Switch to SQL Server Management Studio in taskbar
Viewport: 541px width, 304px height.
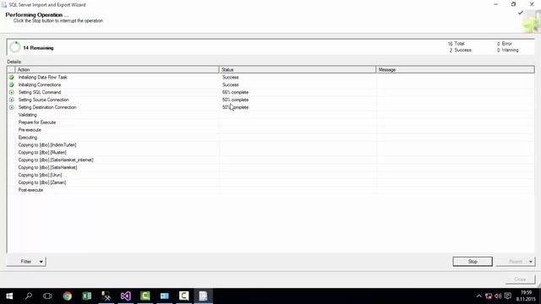click(107, 296)
